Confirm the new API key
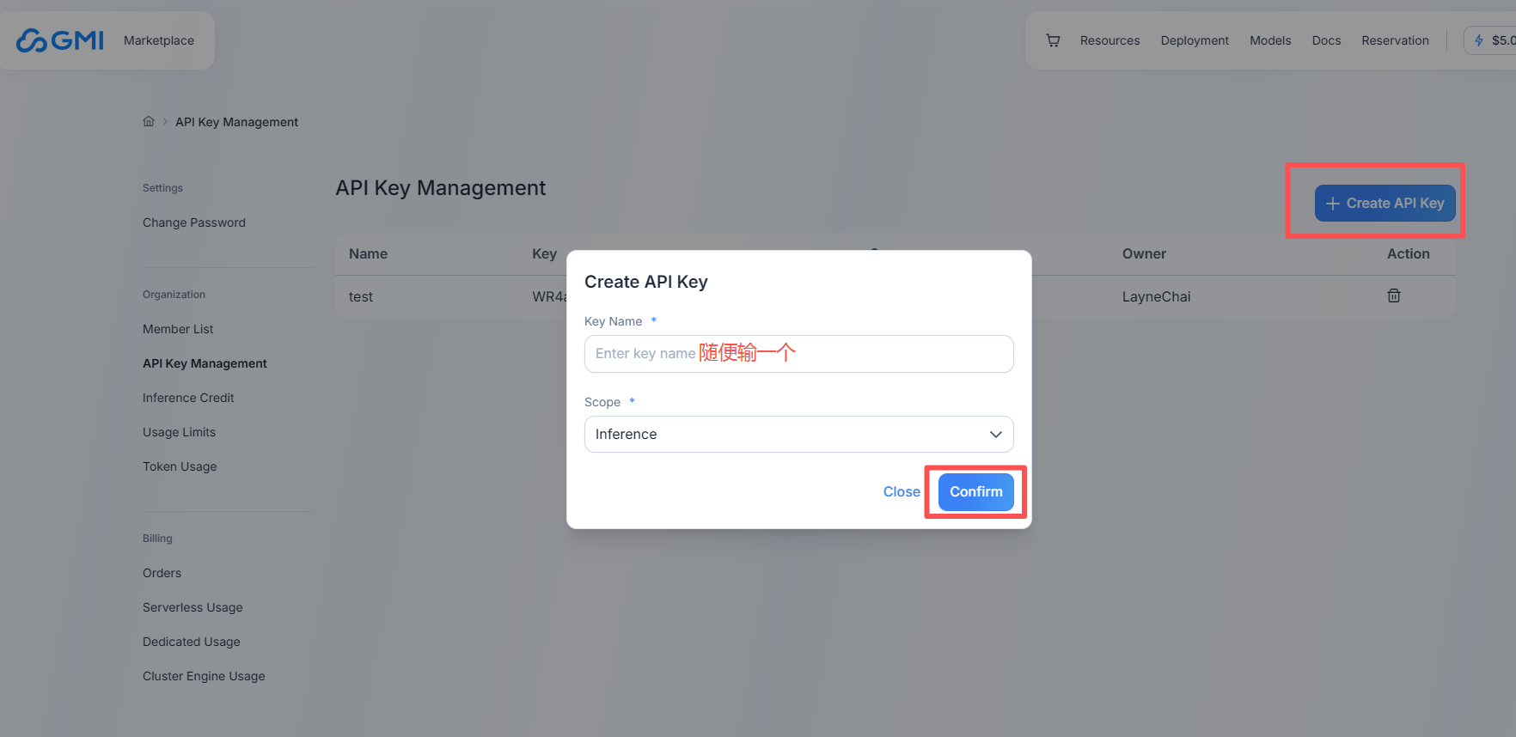The height and width of the screenshot is (737, 1516). point(976,492)
